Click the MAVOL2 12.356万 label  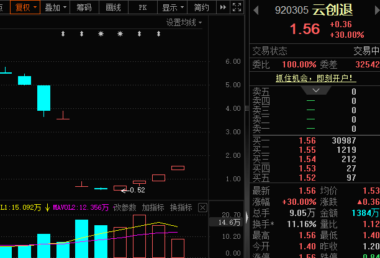coord(81,207)
